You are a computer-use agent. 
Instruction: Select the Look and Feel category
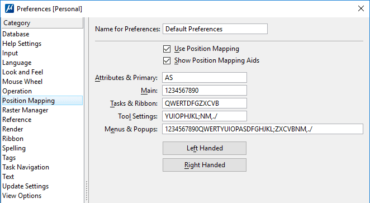pos(23,72)
